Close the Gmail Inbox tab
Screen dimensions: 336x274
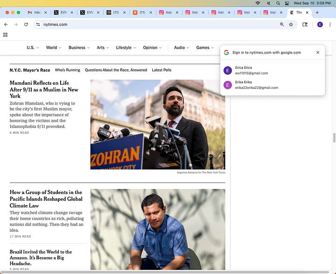click(46, 13)
